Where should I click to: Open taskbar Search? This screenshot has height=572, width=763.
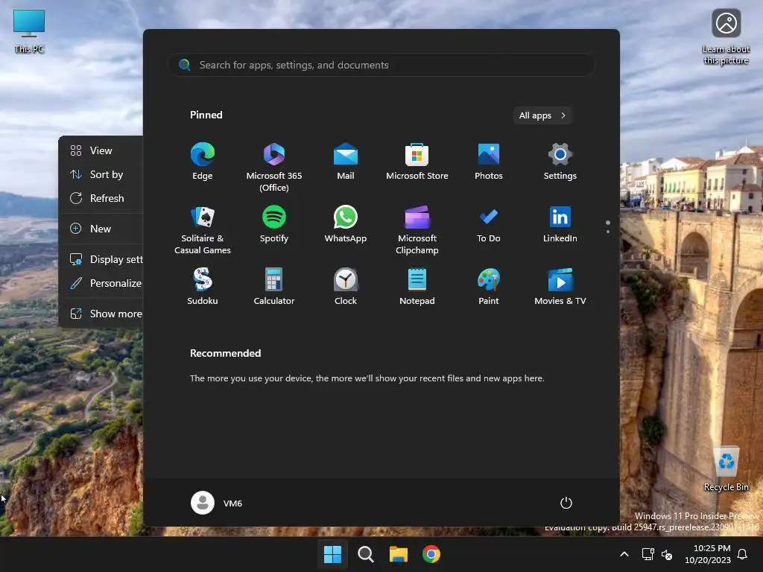pos(365,554)
